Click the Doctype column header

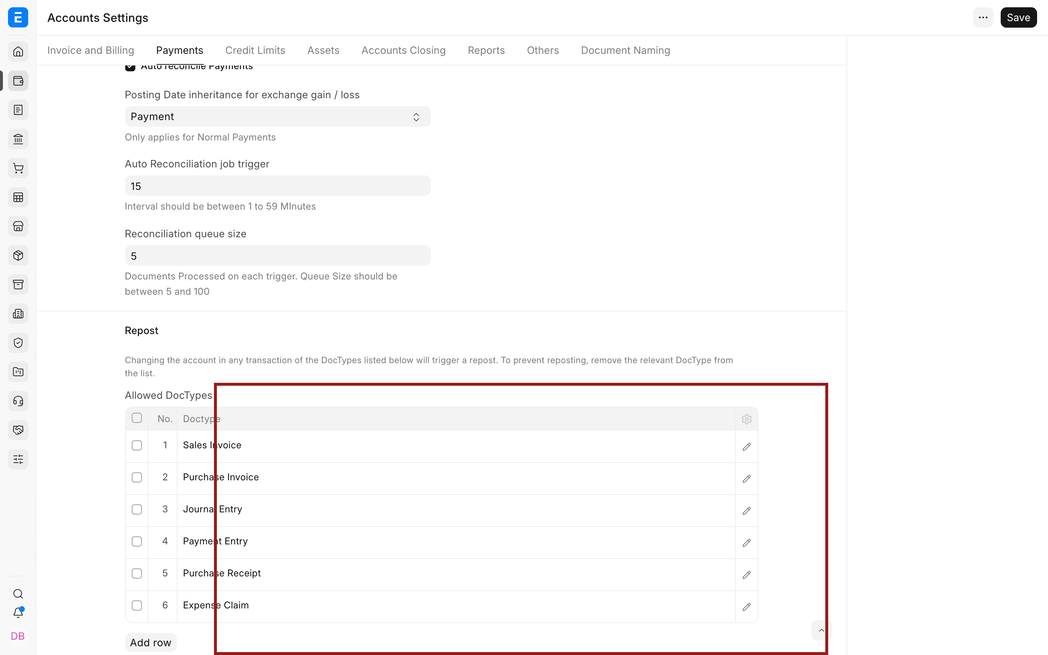pos(456,419)
